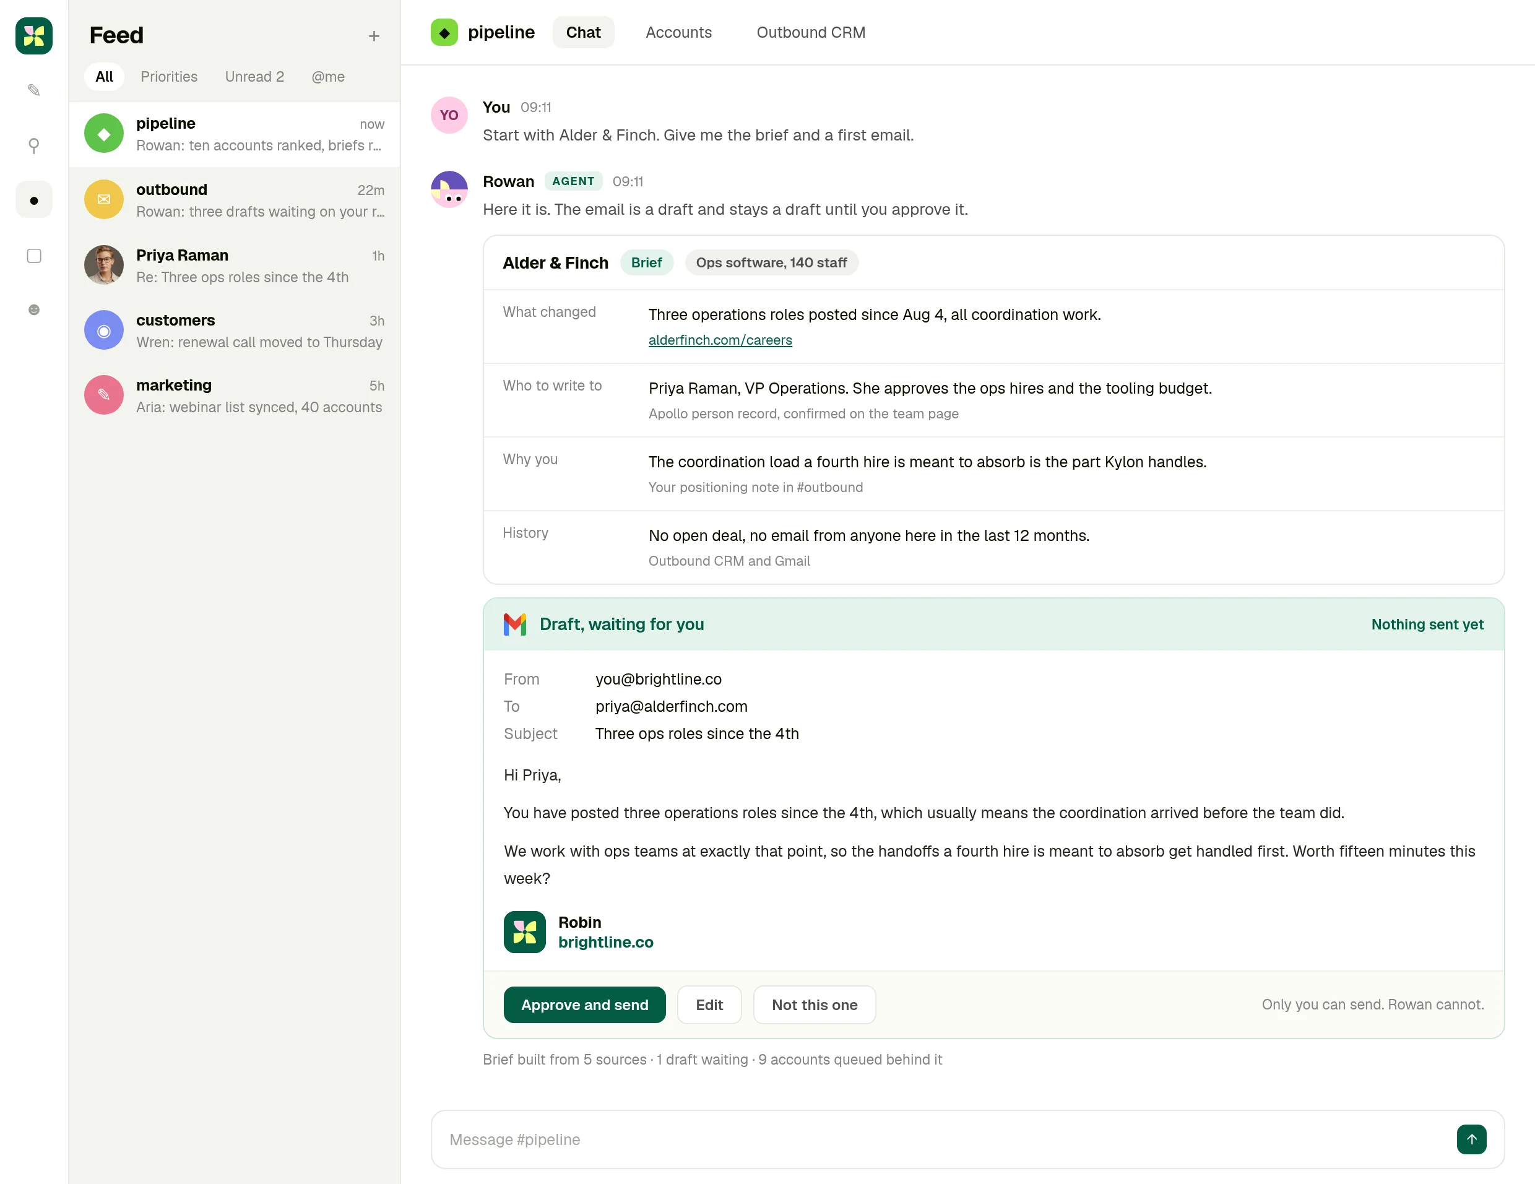Click the compose pencil icon in sidebar

coord(34,90)
